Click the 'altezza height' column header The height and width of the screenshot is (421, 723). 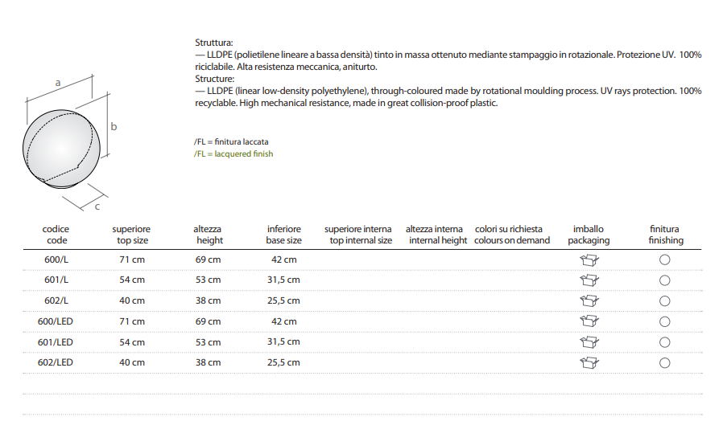tap(208, 235)
